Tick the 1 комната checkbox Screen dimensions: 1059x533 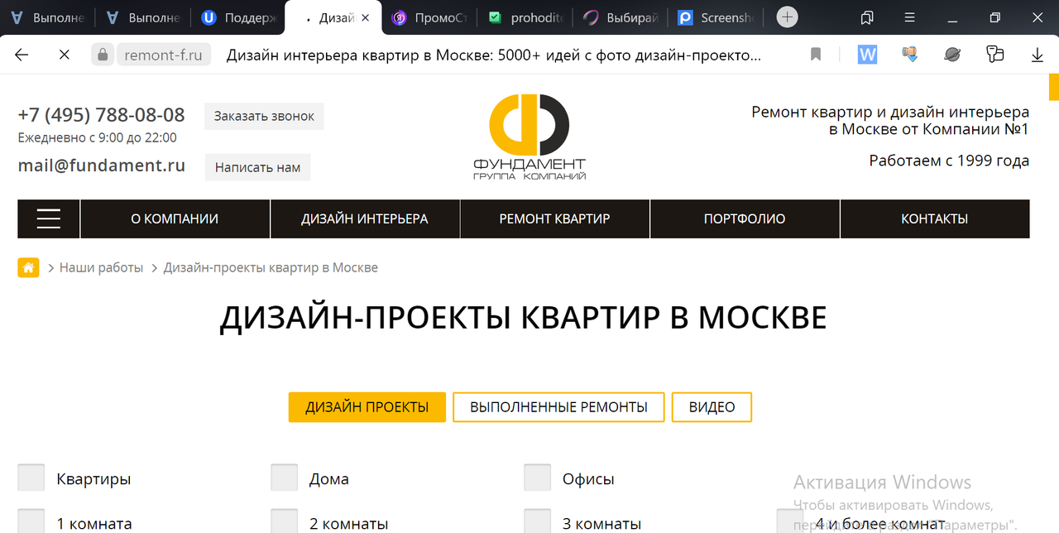pos(31,521)
